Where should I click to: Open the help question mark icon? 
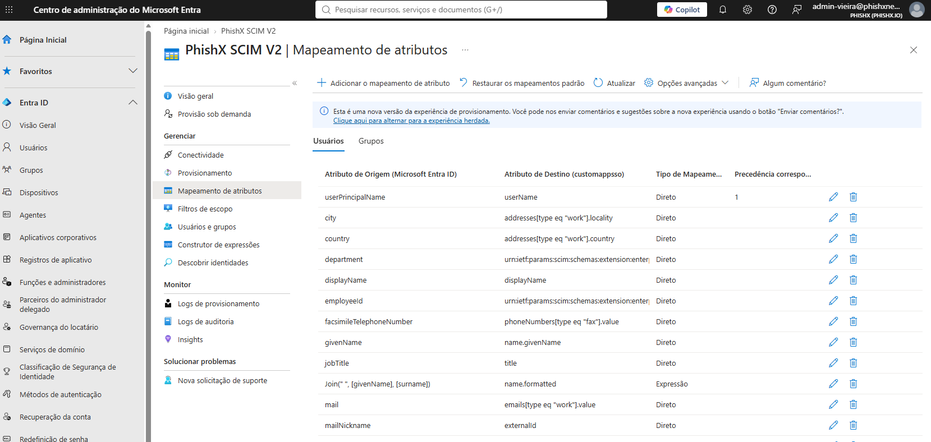(772, 10)
